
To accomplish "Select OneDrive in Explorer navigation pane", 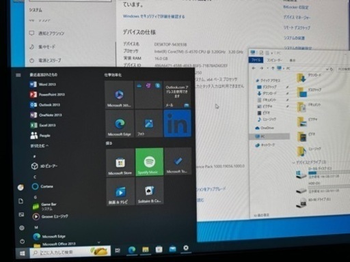I will (265, 128).
